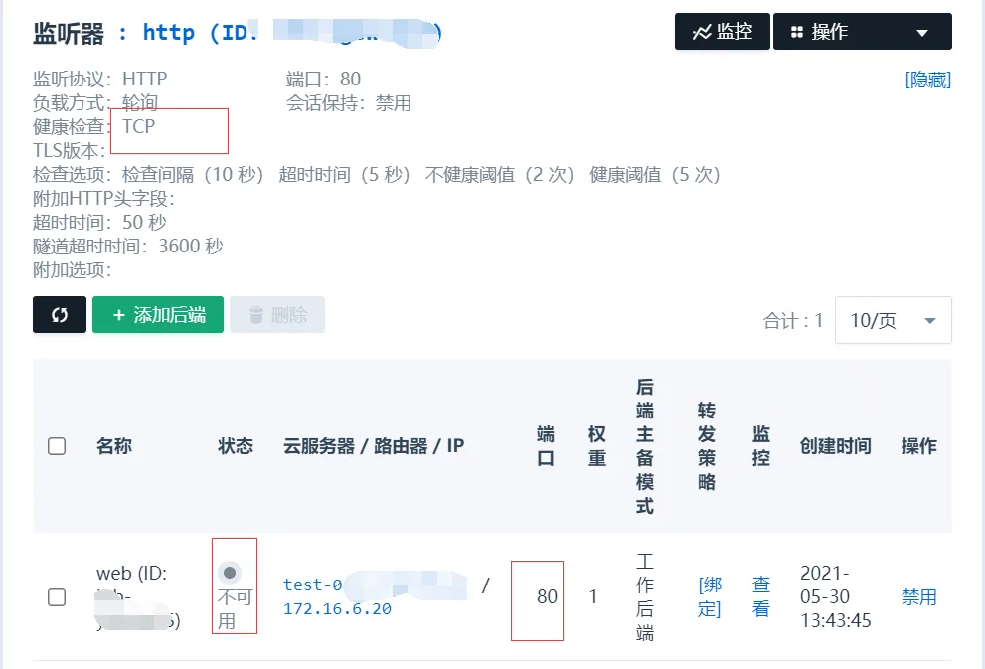Click the 端口 column header

coord(546,446)
